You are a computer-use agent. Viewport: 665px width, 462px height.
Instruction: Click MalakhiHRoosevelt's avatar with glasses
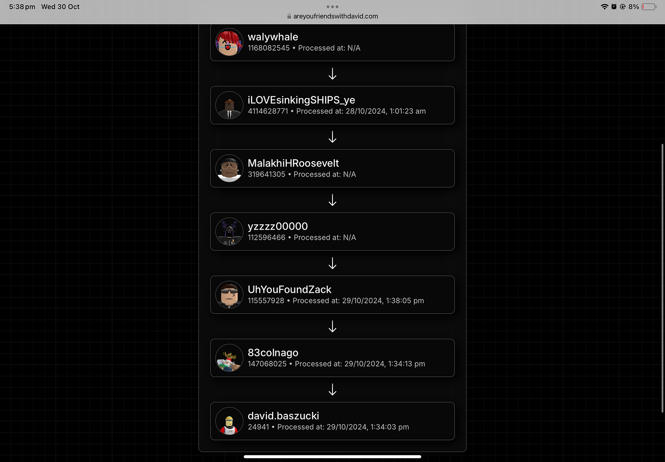pos(229,168)
